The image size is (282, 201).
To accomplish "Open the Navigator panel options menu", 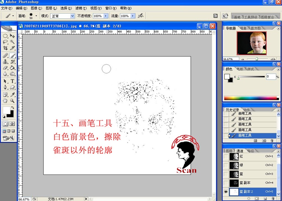I will 278,28.
